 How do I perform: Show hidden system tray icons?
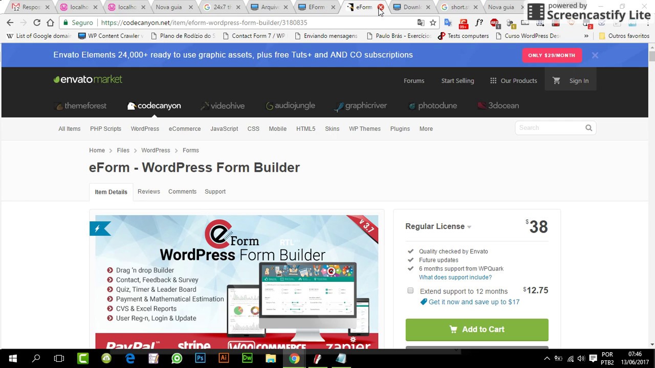[547, 358]
